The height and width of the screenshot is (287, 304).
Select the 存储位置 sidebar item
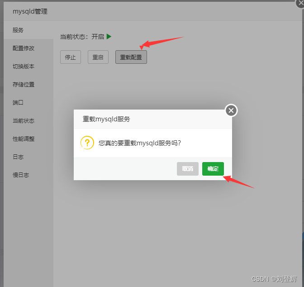(x=28, y=84)
